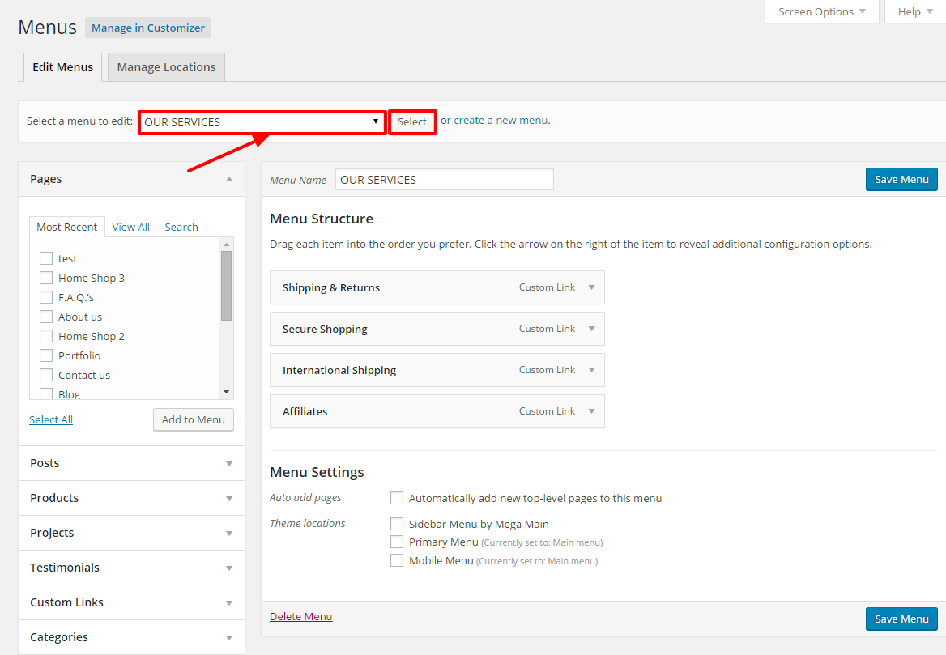946x655 pixels.
Task: Open the Screen Options panel
Action: tap(821, 11)
